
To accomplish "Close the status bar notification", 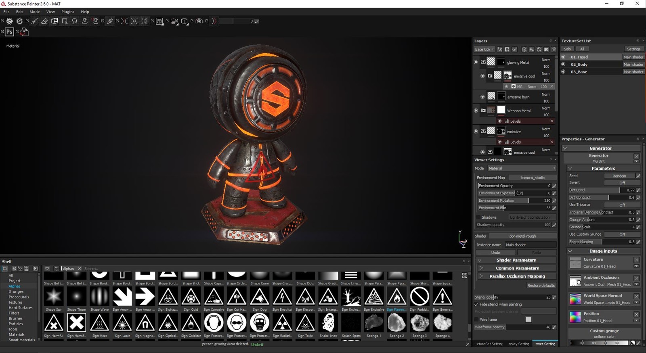I will [x=468, y=344].
